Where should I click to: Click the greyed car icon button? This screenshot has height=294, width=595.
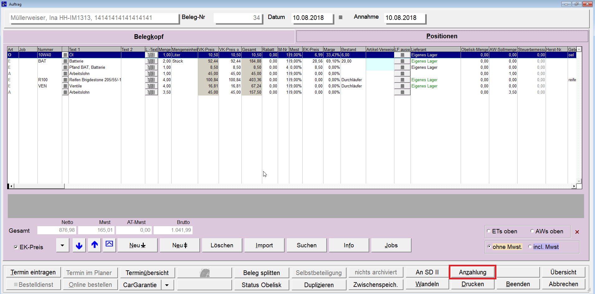pos(204,273)
